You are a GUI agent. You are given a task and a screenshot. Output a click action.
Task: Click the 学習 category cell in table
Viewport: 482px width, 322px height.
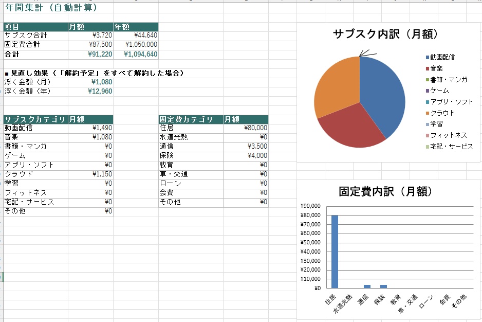point(35,184)
